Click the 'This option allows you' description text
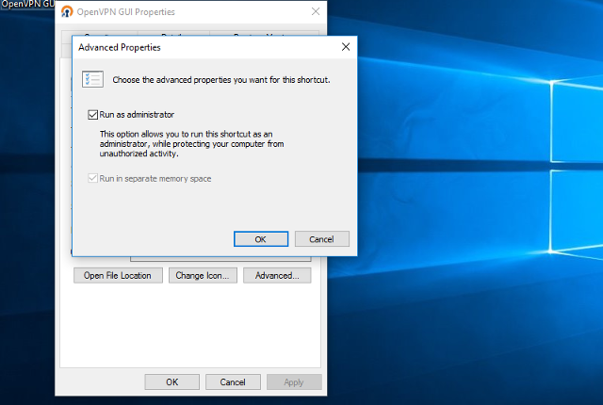This screenshot has width=603, height=405. (x=191, y=144)
